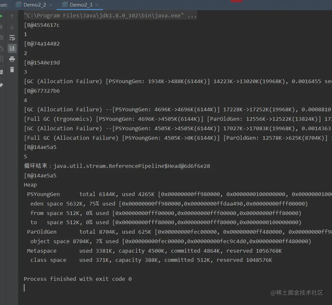Clear console with trash icon
The width and height of the screenshot is (332, 305).
(12, 69)
